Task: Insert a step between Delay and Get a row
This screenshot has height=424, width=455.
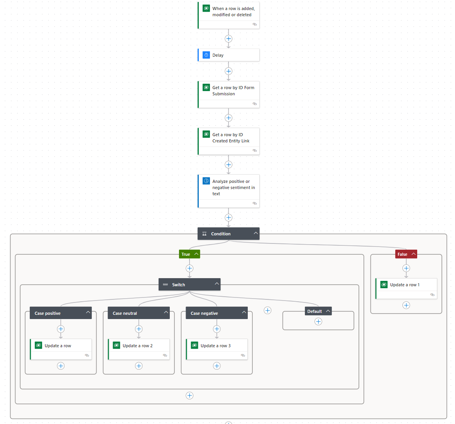Action: click(228, 71)
